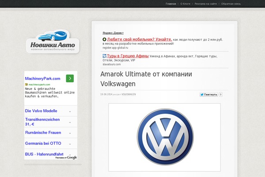Click register.app-global.ru address text
Image resolution: width=265 pixels, height=177 pixels.
click(115, 48)
